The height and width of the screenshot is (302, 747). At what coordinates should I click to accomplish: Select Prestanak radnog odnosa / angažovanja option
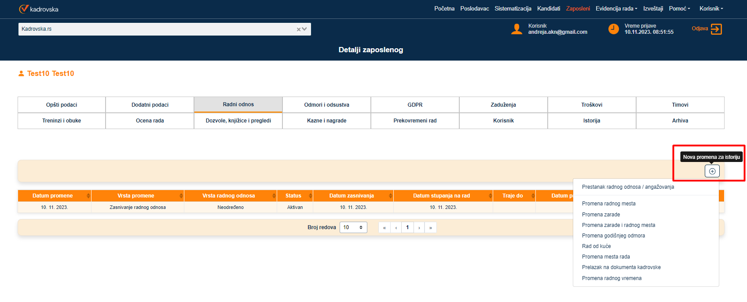point(628,187)
